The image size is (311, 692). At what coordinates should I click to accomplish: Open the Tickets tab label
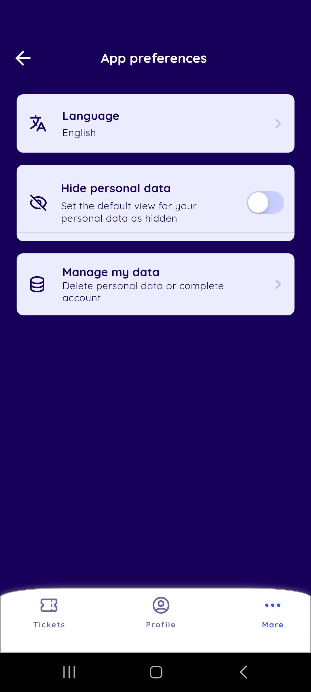coord(49,625)
